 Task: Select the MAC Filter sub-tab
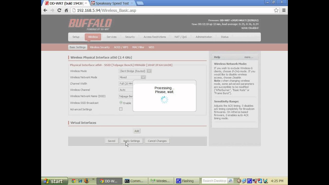pos(138,47)
